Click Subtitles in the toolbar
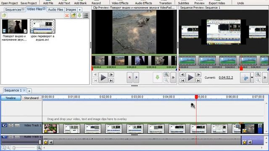269x151 pixels. (x=183, y=3)
